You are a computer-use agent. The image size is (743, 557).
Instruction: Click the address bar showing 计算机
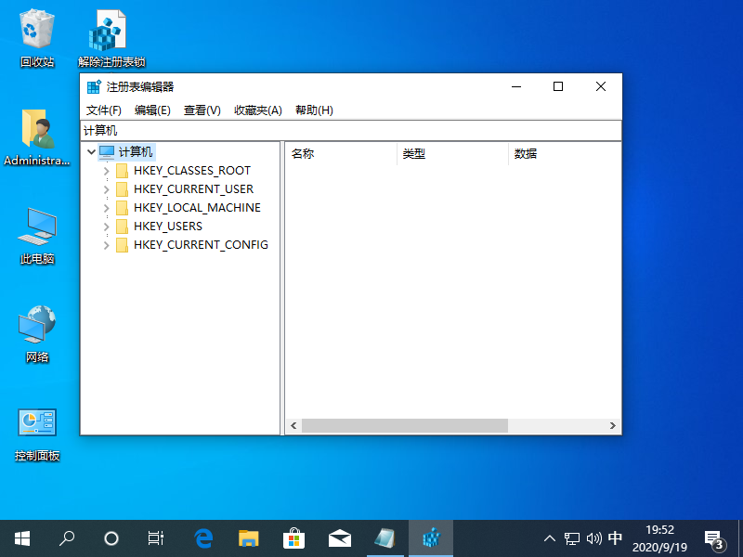186,131
